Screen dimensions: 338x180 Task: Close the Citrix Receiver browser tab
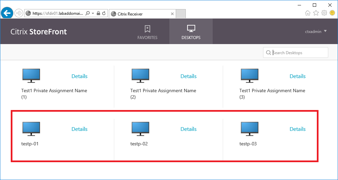point(172,14)
